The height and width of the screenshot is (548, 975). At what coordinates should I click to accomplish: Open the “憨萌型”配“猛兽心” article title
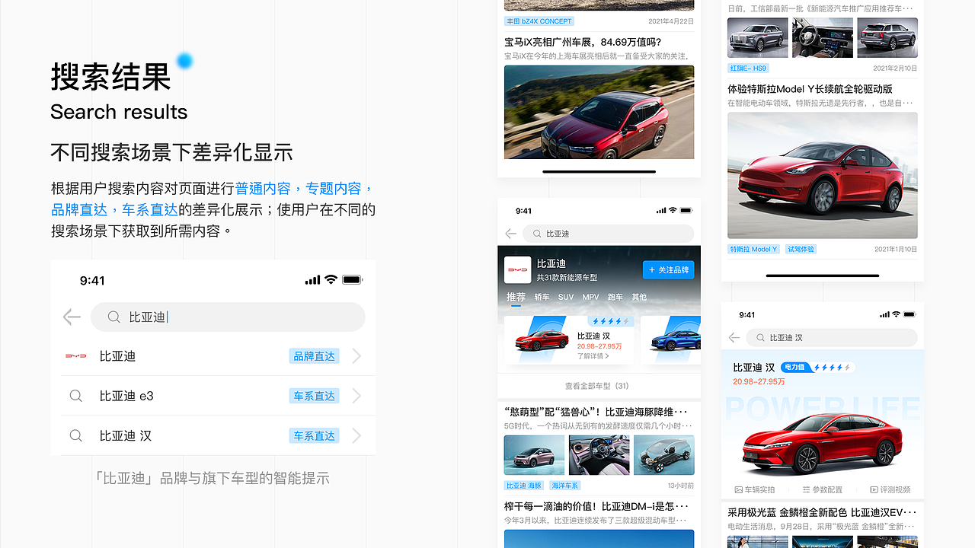pyautogui.click(x=596, y=412)
